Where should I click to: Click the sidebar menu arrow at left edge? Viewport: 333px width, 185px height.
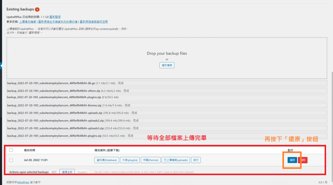(x=1, y=66)
